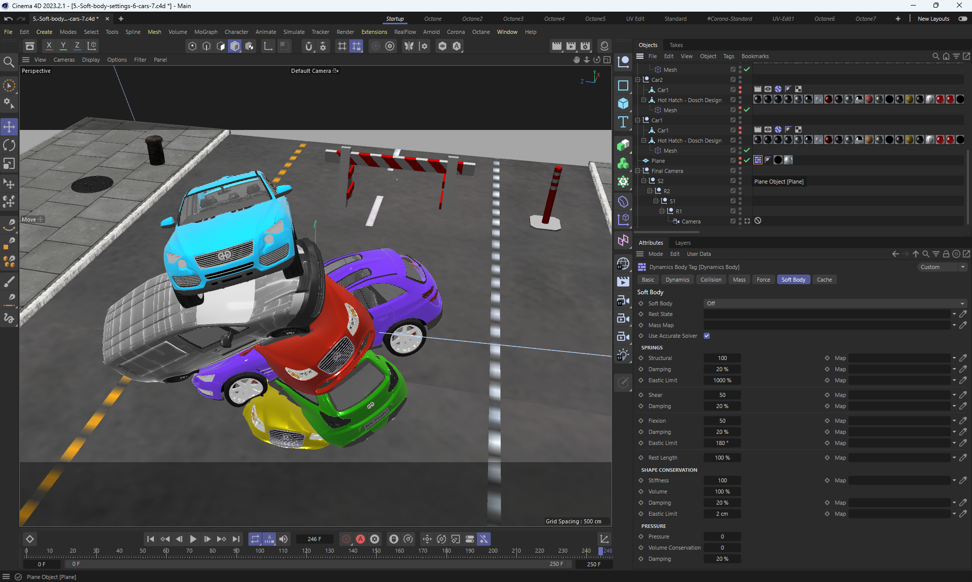Switch to the Collision tab
The width and height of the screenshot is (972, 582).
tap(710, 280)
